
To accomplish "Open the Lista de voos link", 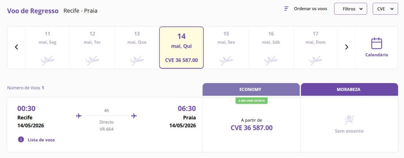I will 41,139.
